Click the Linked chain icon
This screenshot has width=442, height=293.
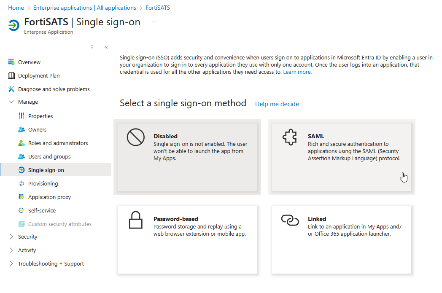[290, 220]
